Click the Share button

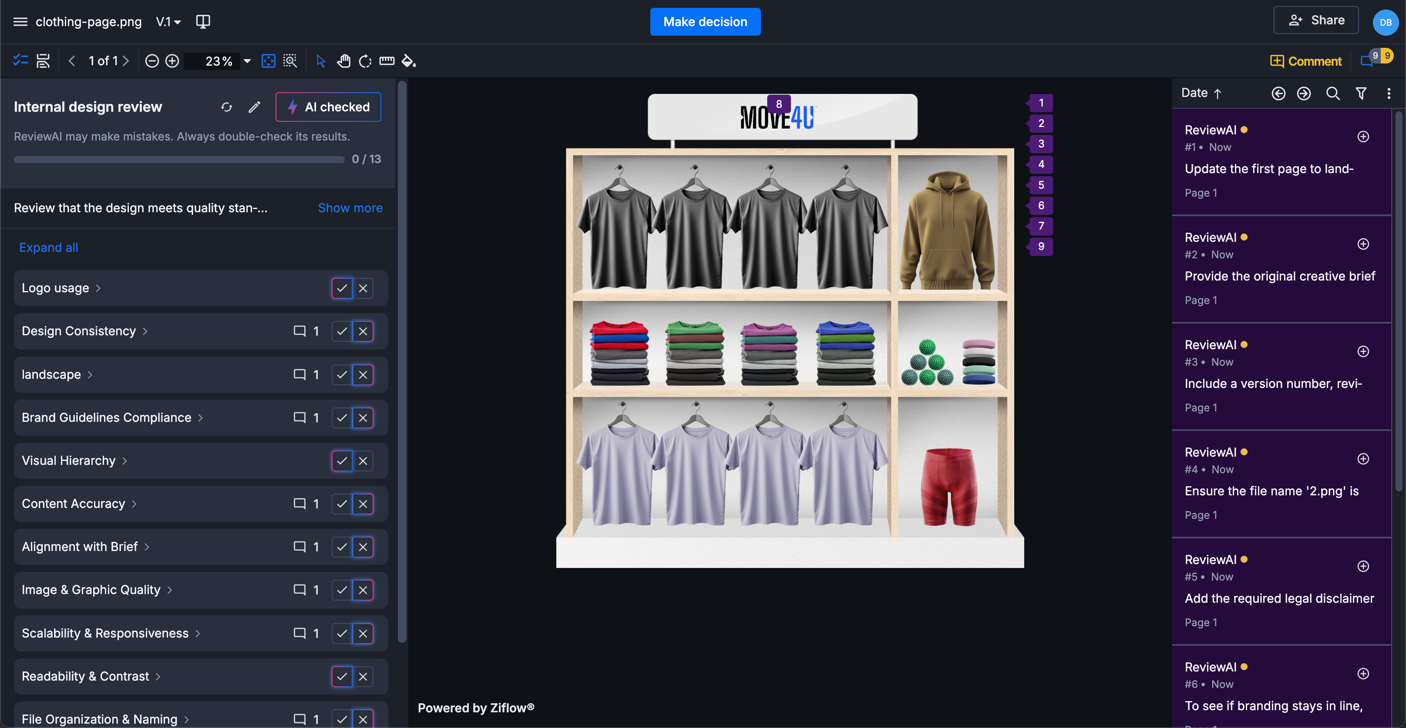[1316, 20]
